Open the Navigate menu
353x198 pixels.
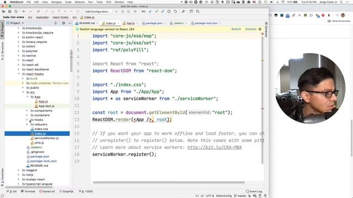coord(56,2)
